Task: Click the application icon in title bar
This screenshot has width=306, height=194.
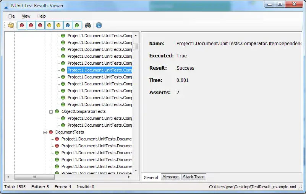Action: 6,6
